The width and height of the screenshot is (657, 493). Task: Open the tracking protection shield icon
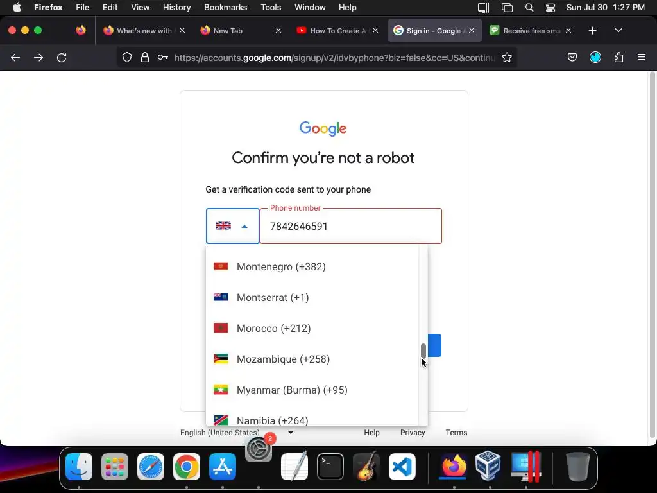tap(127, 57)
